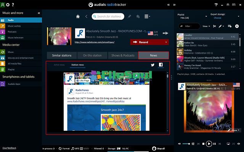Switch to the Similar stations tab
244x152 pixels.
tap(62, 55)
